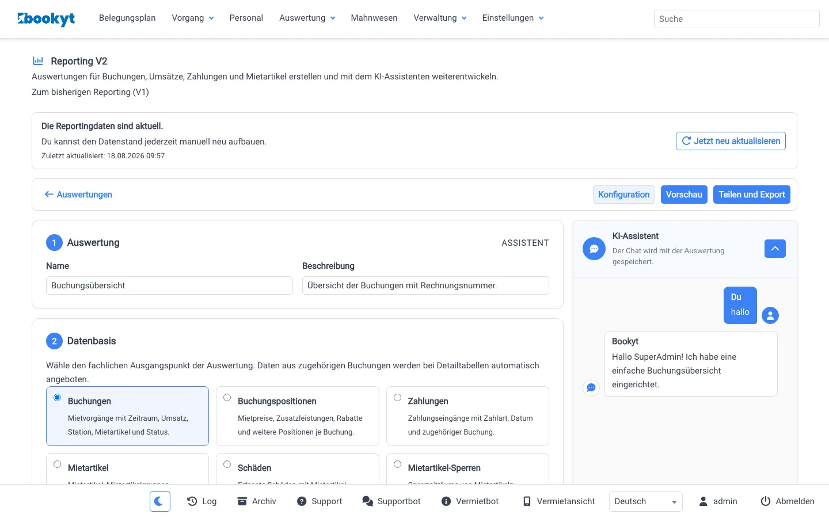Click the KI-Assistent chat bubble icon
The image size is (829, 518).
594,249
